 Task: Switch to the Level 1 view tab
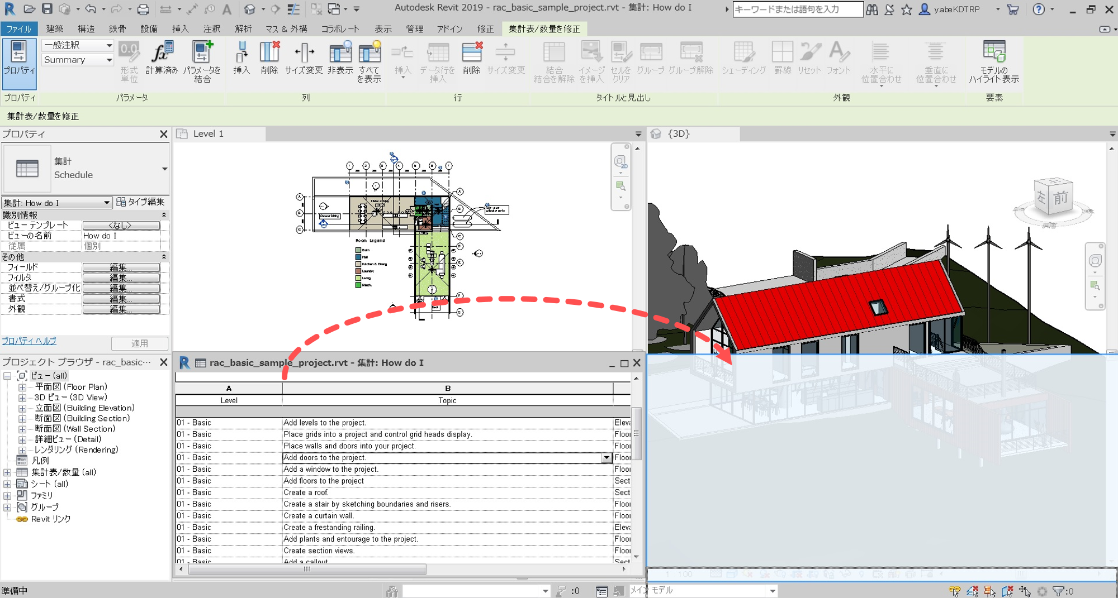tap(219, 133)
